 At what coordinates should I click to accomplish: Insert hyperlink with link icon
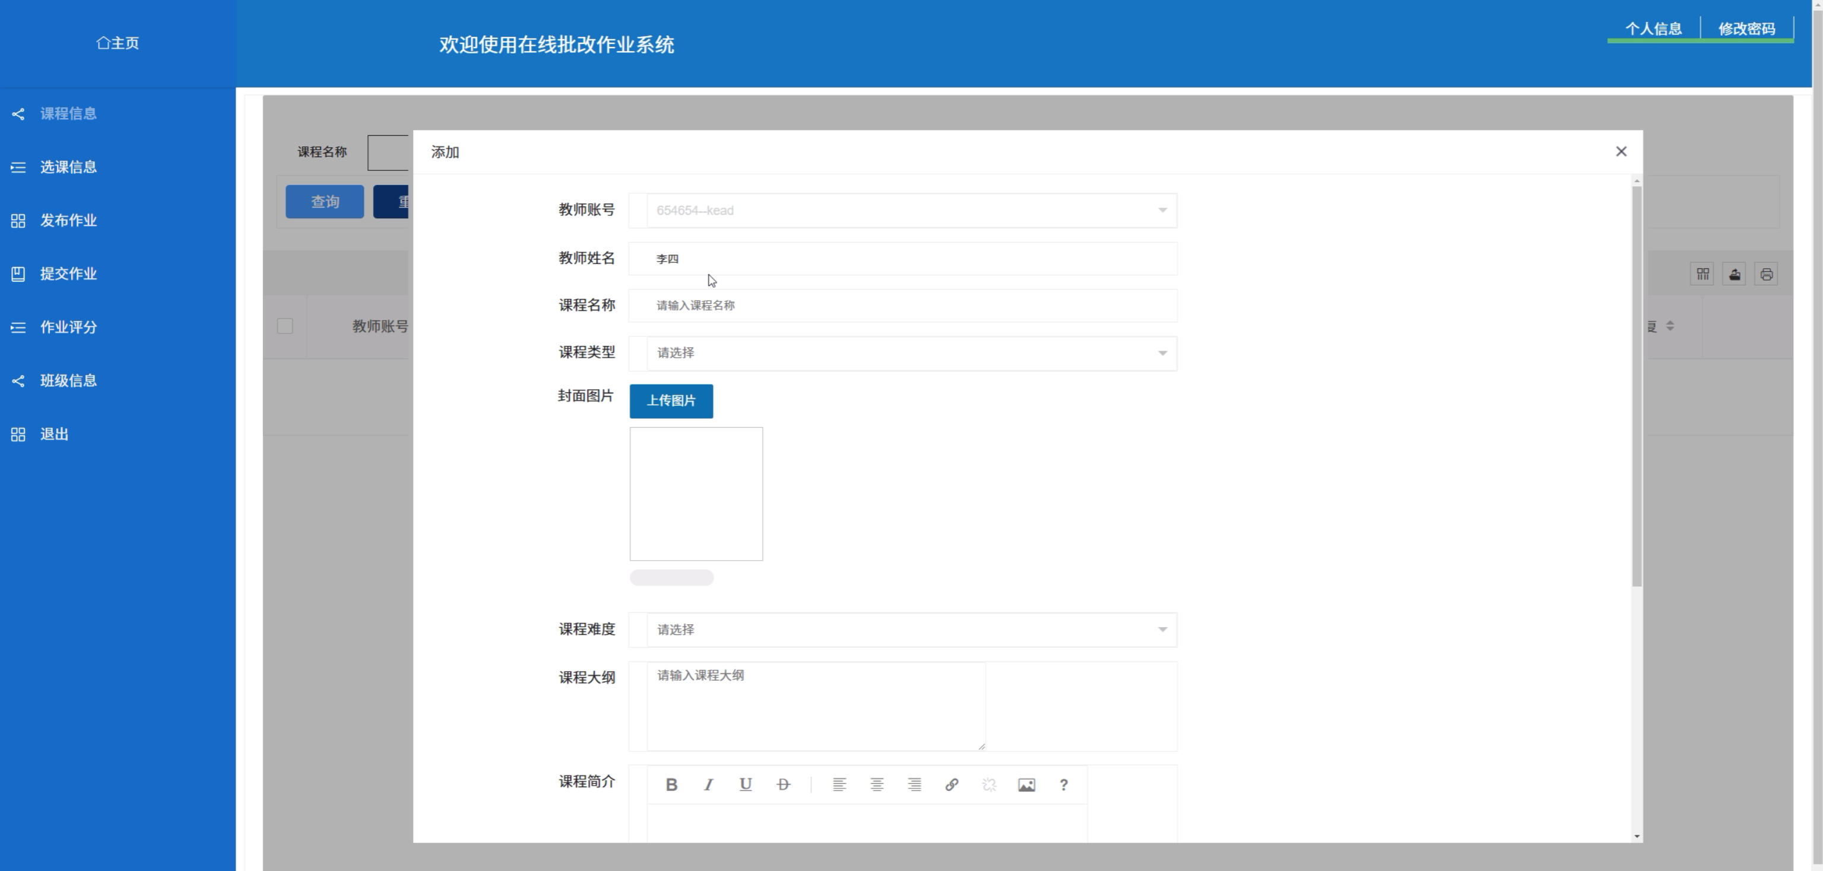[x=952, y=784]
